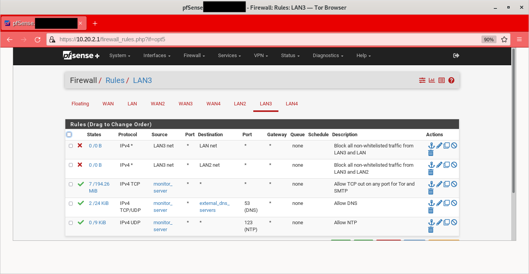529x274 pixels.
Task: Open the monitor_server alias link
Action: coord(163,187)
